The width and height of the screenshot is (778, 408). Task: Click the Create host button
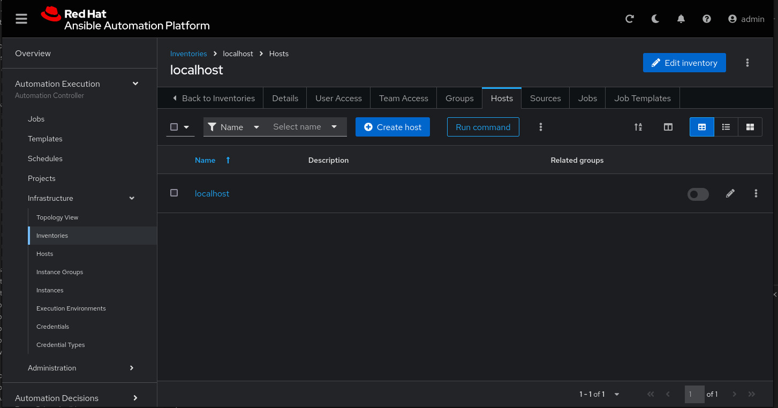pos(392,127)
